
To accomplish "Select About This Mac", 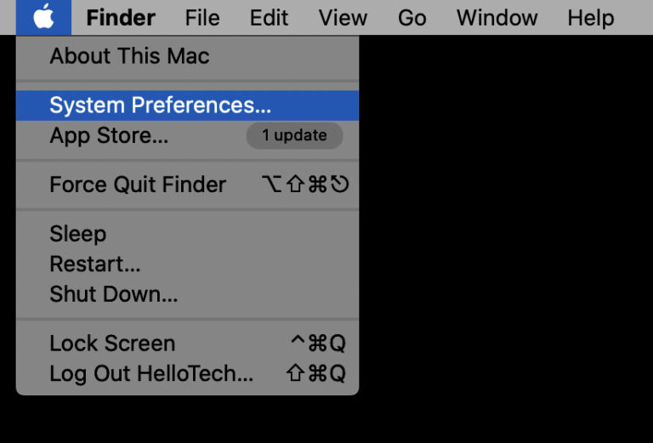I will point(129,57).
